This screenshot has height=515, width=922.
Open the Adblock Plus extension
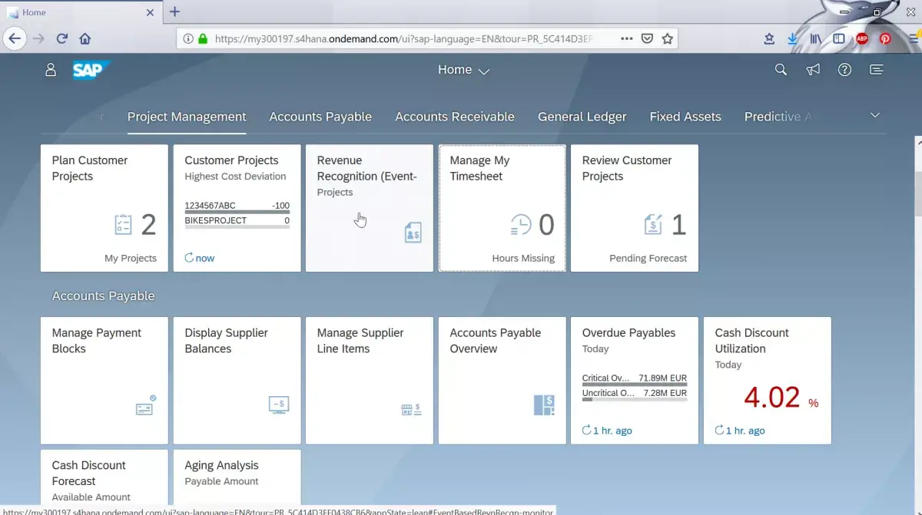point(862,38)
